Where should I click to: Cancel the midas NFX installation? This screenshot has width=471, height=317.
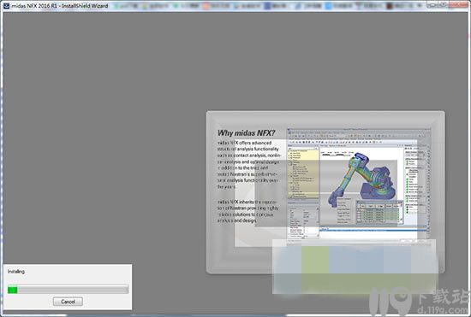[x=68, y=302]
